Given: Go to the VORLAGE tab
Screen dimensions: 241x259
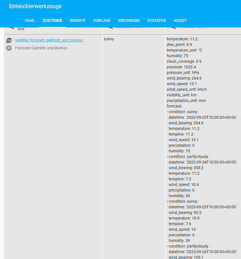Looking at the screenshot, I should click(102, 21).
